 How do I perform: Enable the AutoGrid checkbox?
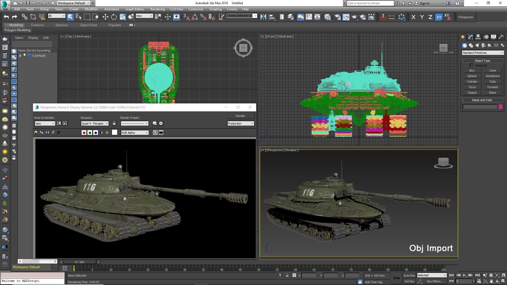tap(471, 65)
